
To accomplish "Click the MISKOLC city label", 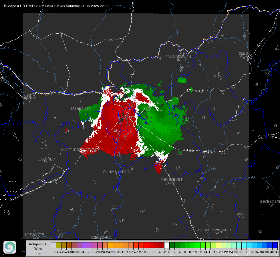I will 248,54.
